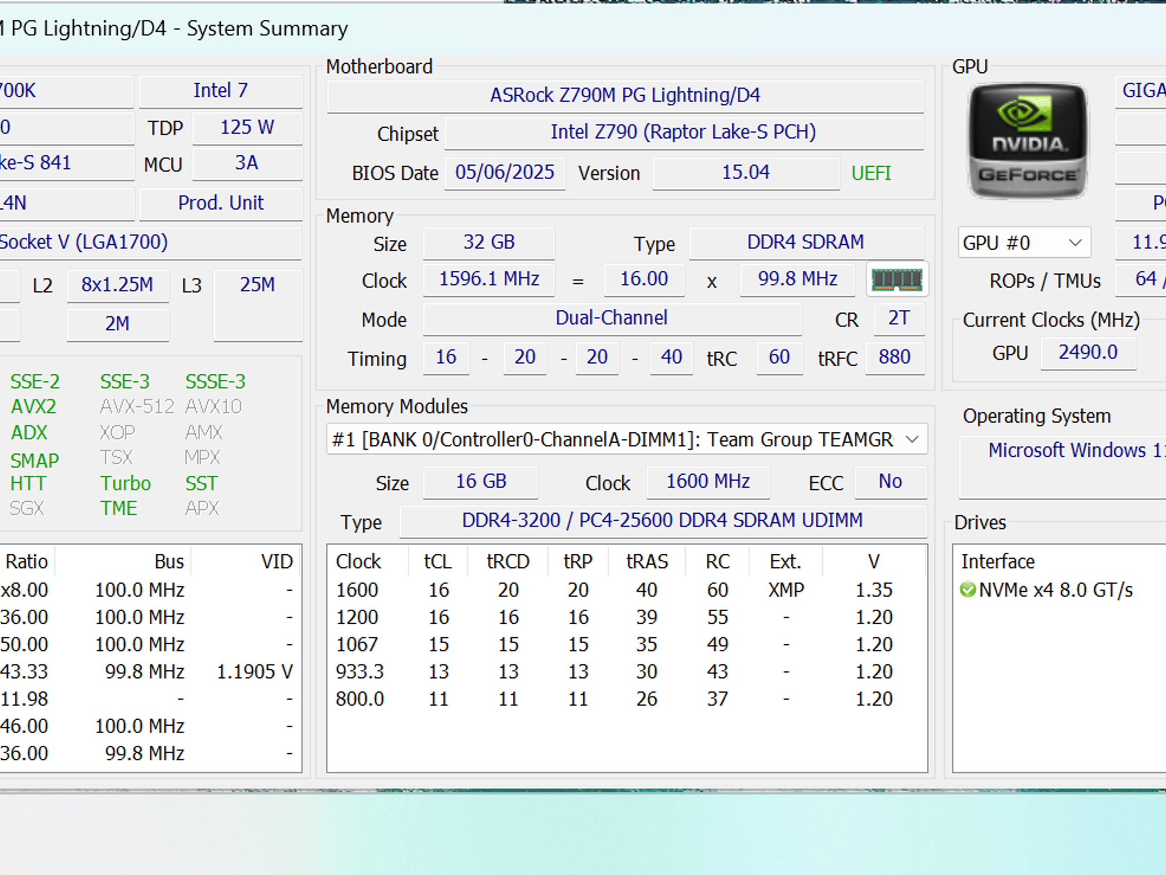Click the Intel Z790 chipset value
Image resolution: width=1166 pixels, height=875 pixels.
tap(684, 132)
